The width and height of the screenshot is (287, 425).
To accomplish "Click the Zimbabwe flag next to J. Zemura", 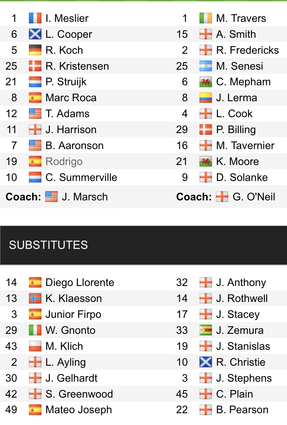I will pyautogui.click(x=206, y=330).
